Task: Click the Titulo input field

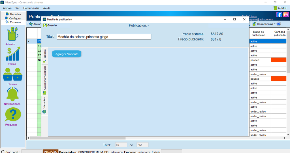Action: tap(104, 37)
